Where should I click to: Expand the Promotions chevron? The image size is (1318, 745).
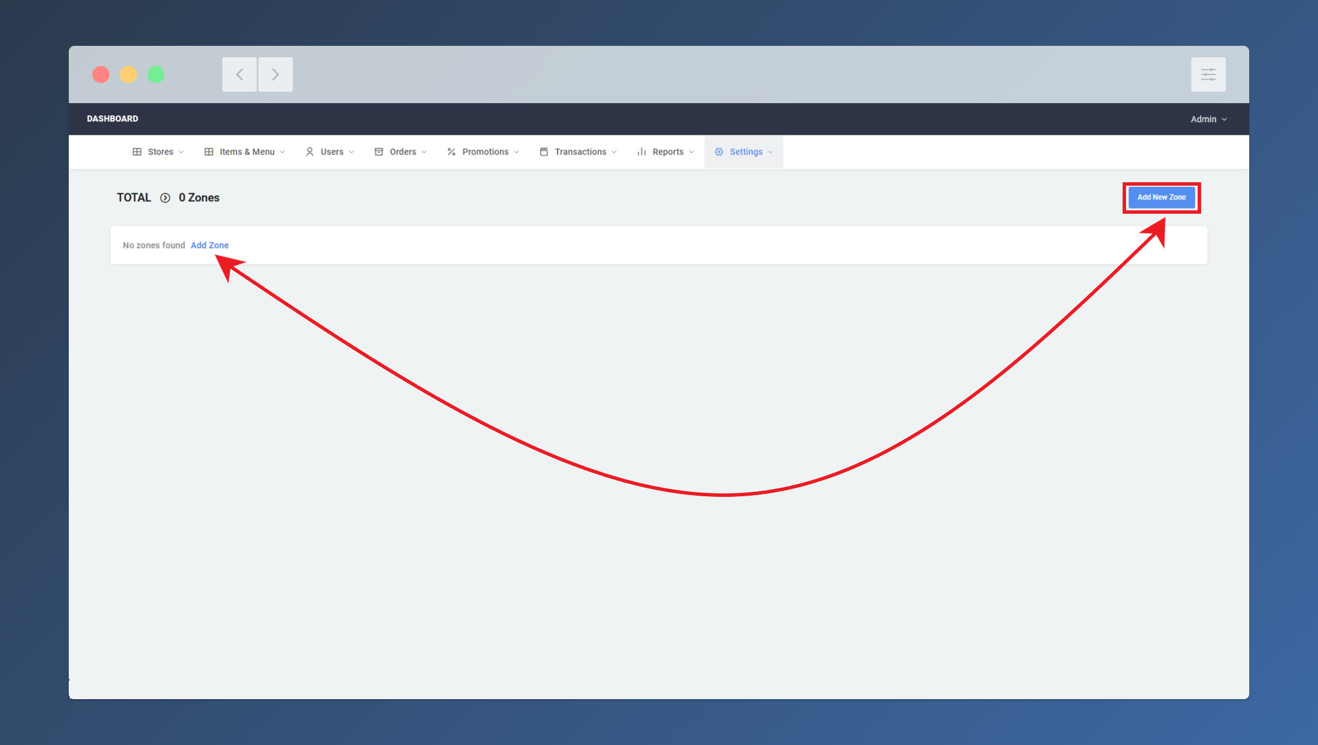(x=516, y=152)
